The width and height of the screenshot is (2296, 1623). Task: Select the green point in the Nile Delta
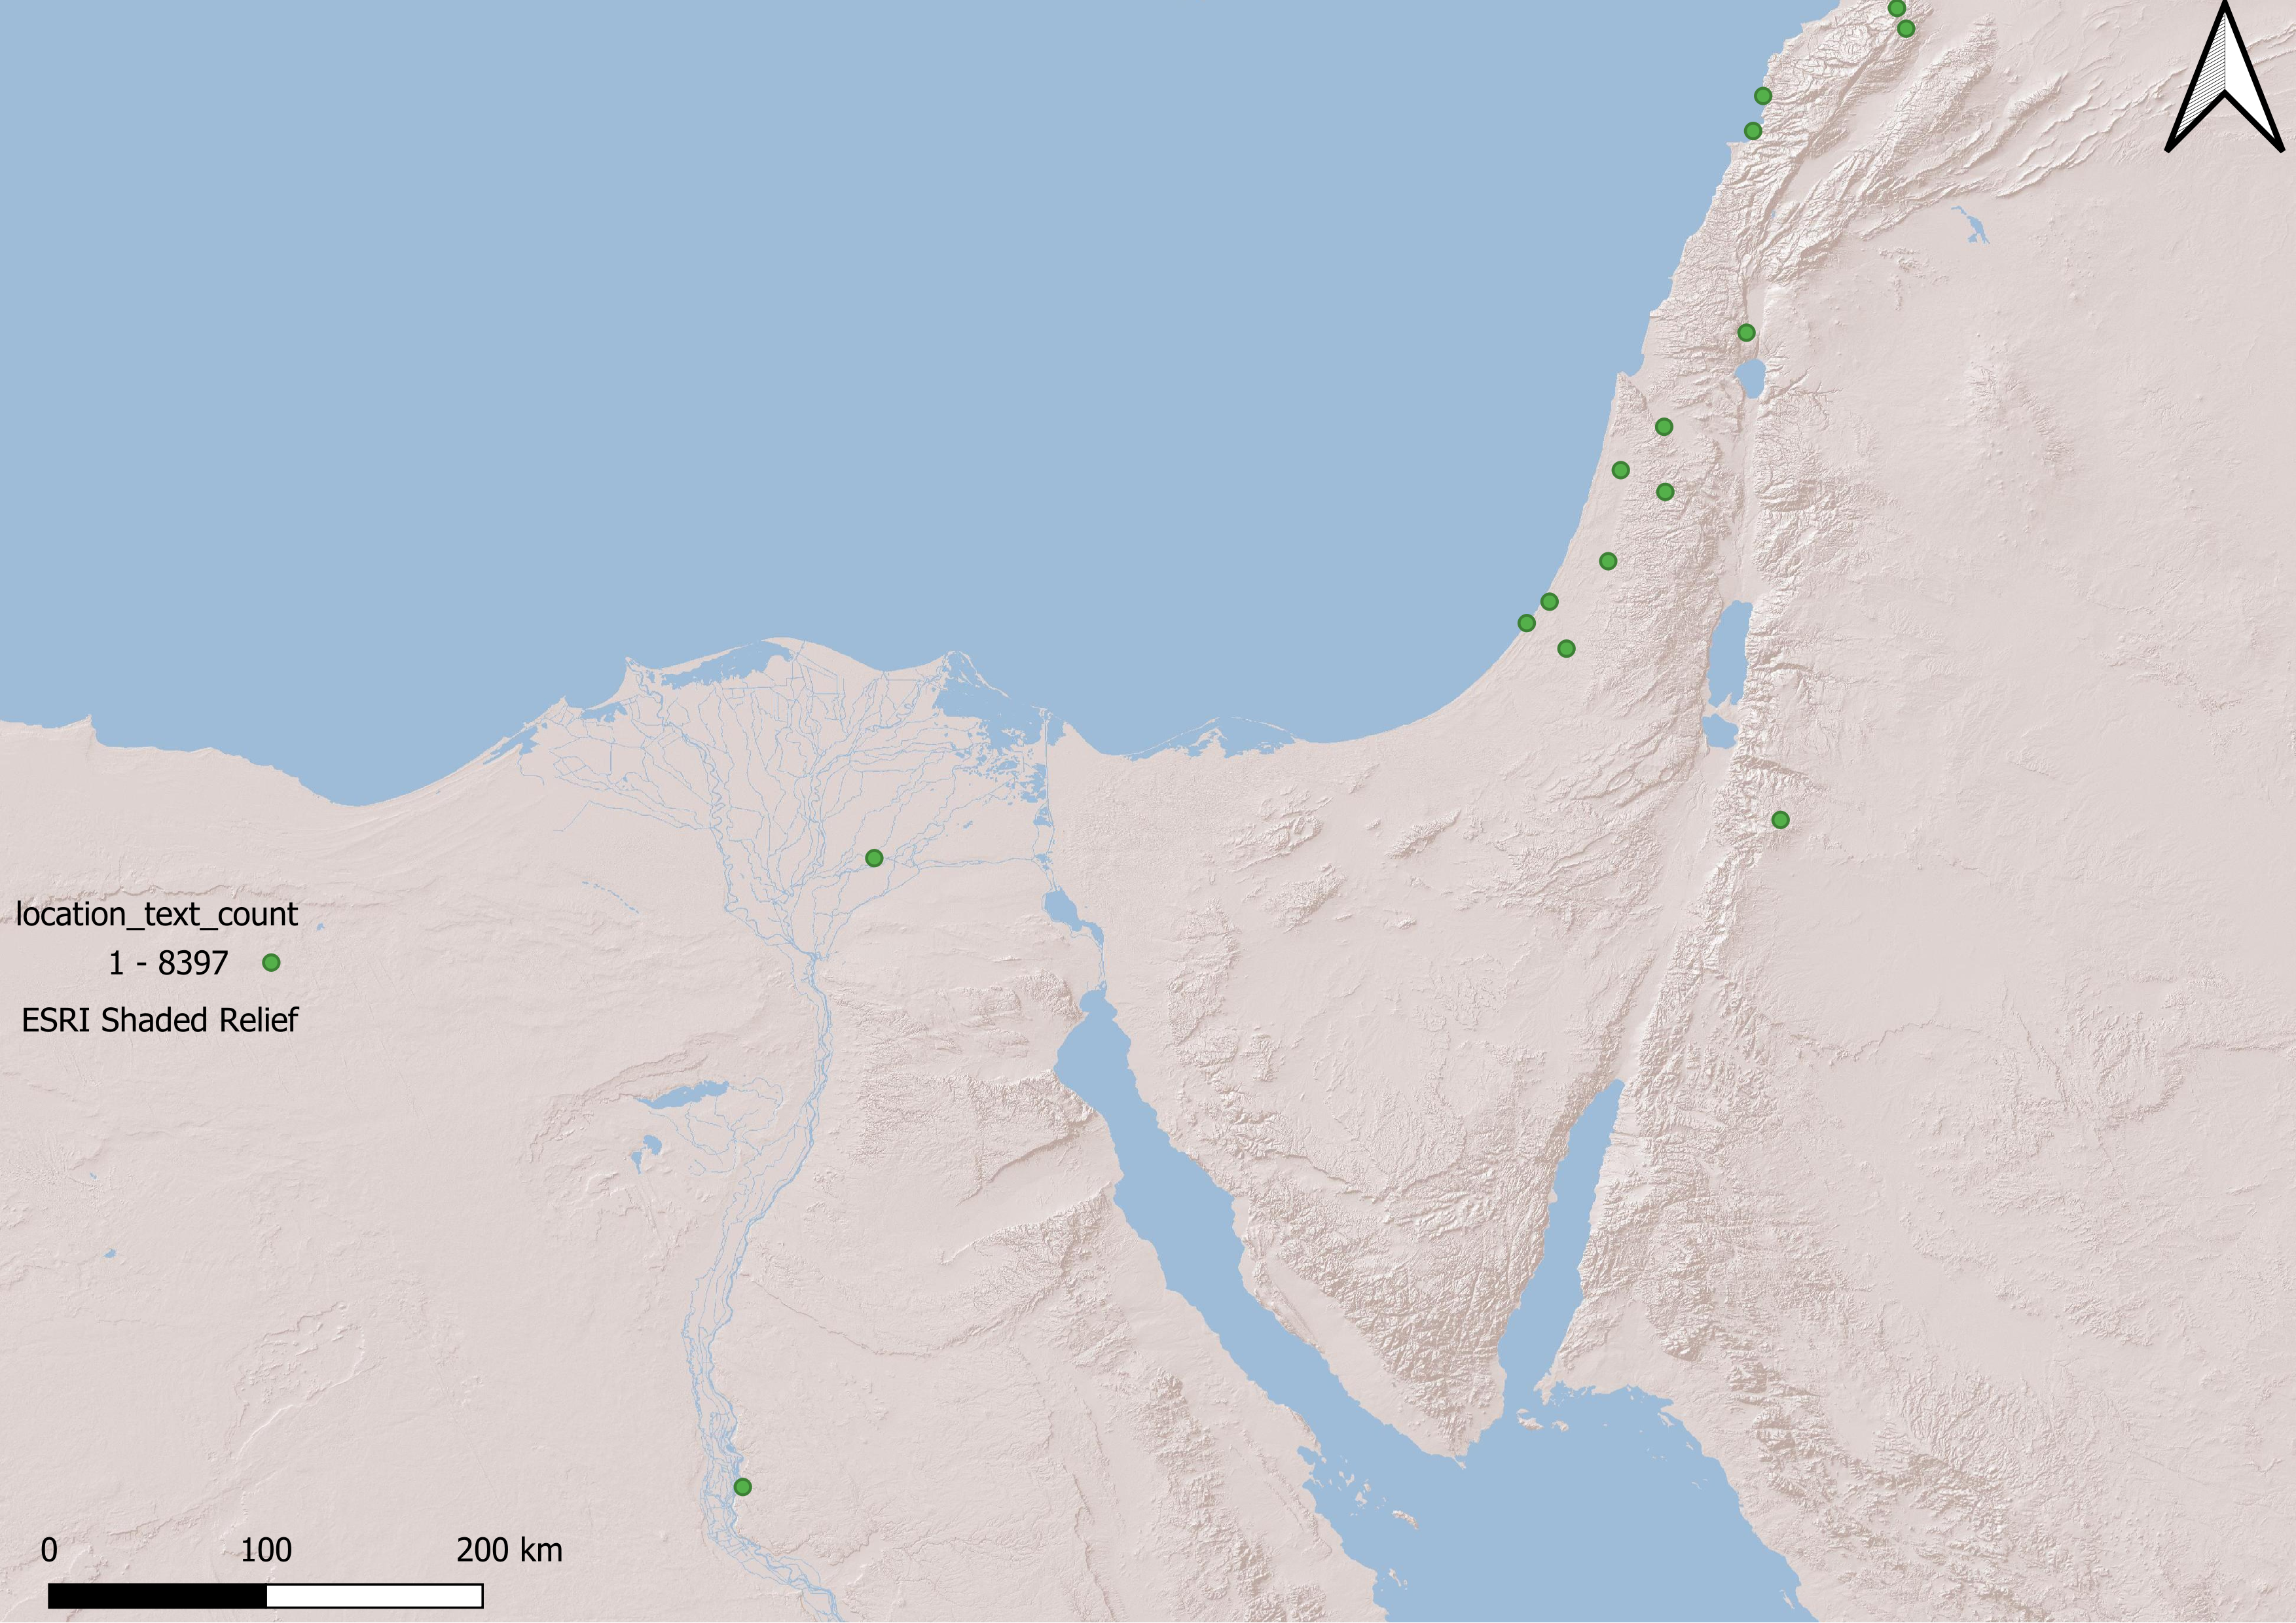(874, 857)
